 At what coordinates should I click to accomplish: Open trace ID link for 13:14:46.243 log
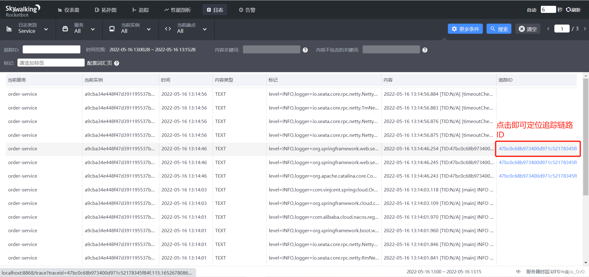point(537,176)
